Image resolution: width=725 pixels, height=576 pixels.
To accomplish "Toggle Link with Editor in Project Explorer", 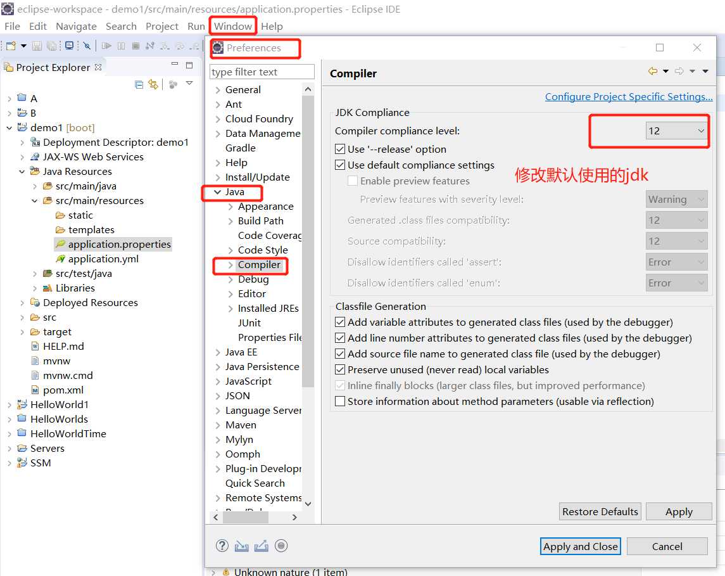I will 153,84.
